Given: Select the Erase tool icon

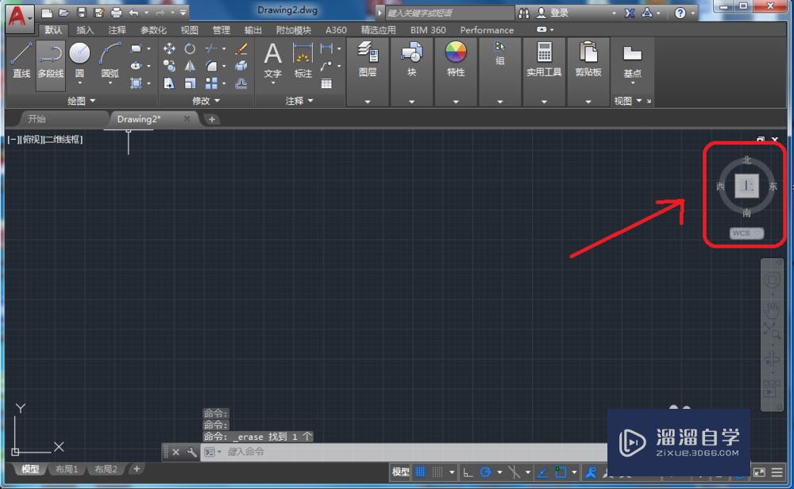Looking at the screenshot, I should click(241, 48).
